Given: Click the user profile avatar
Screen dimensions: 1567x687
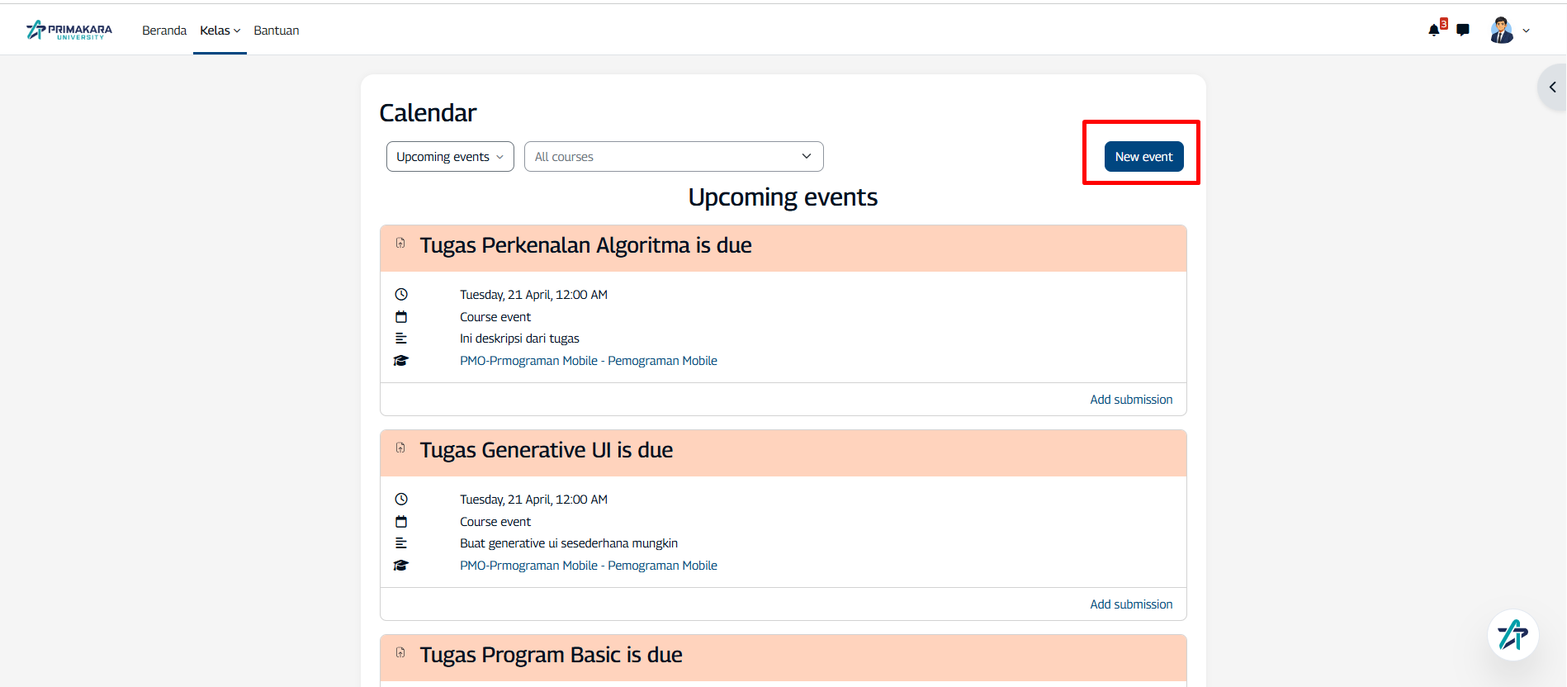Looking at the screenshot, I should coord(1502,30).
